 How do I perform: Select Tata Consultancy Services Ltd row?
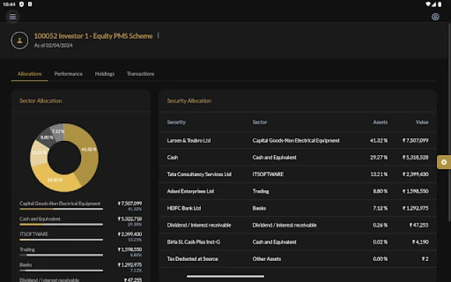click(199, 174)
